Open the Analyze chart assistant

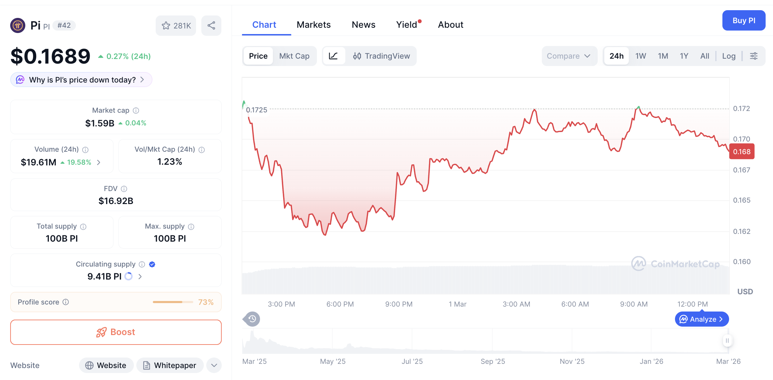point(701,319)
